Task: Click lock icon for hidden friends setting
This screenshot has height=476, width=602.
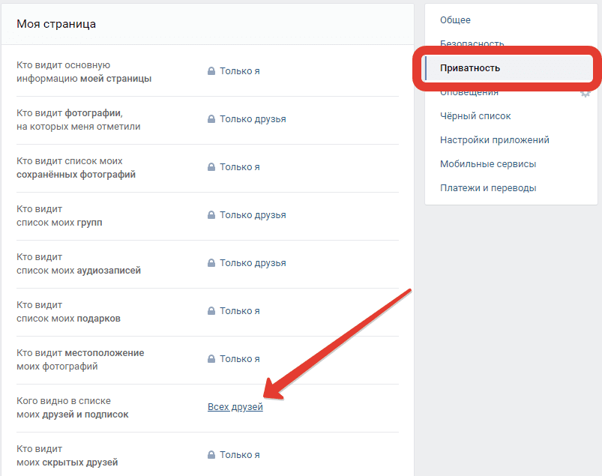Action: tap(211, 455)
